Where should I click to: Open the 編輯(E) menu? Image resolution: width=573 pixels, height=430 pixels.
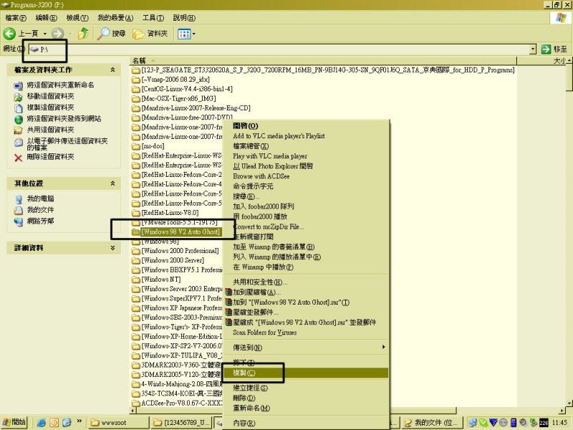pos(47,17)
